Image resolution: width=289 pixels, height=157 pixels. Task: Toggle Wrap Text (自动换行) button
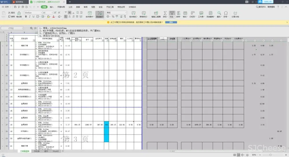point(99,14)
